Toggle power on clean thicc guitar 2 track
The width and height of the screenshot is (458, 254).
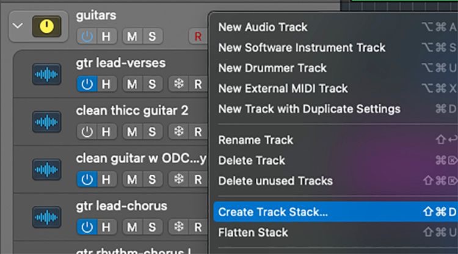click(87, 131)
